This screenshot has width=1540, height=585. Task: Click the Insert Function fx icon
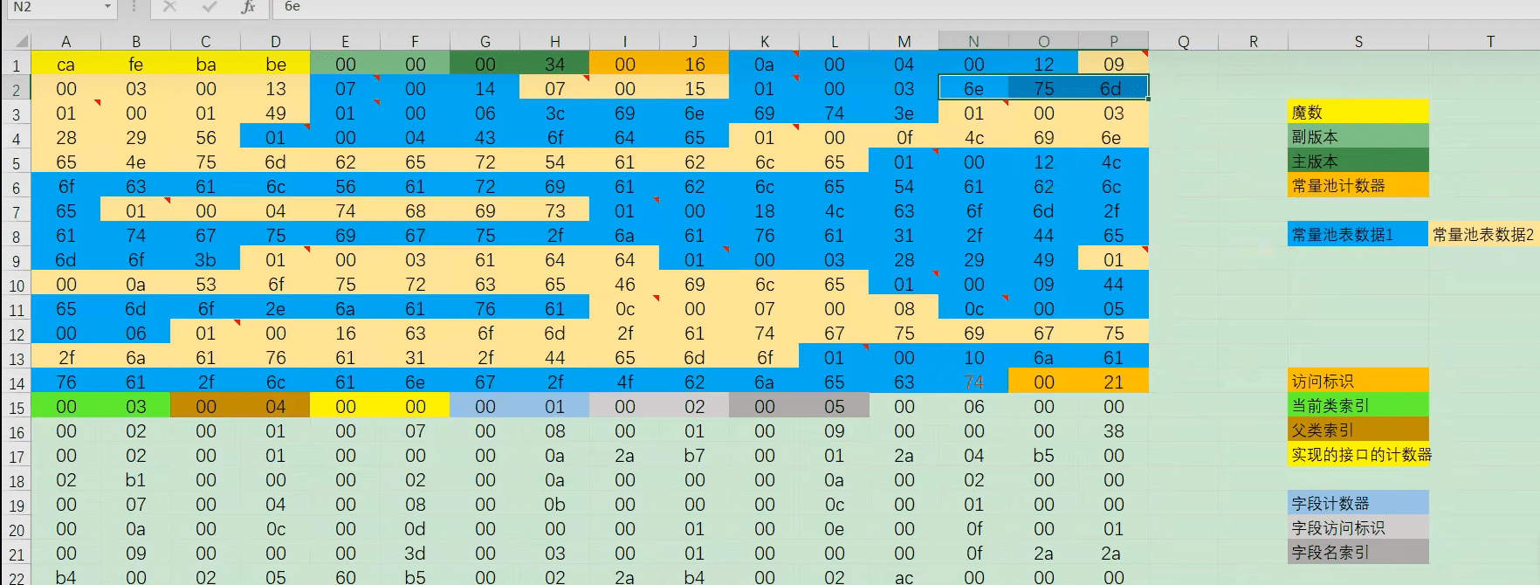pos(248,7)
